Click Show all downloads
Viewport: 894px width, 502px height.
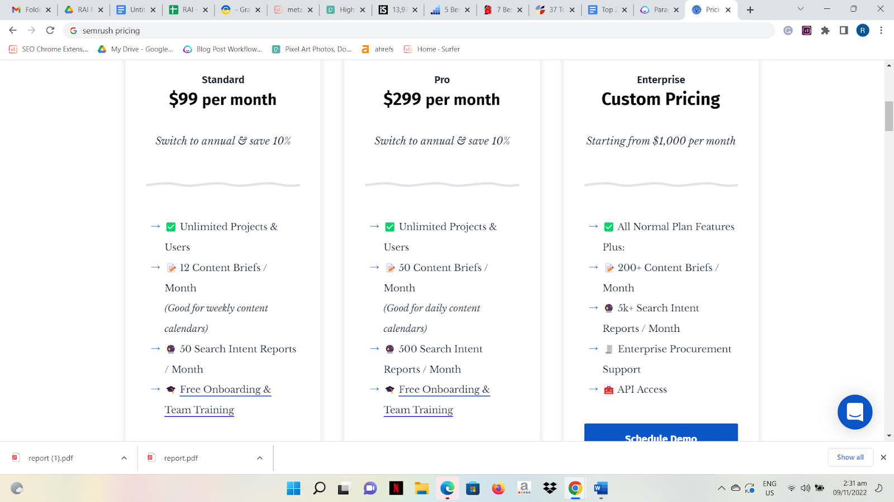(x=850, y=457)
